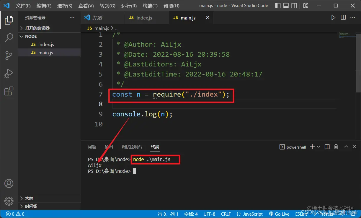Open the Extensions view
Screen dimensions: 361x218
9,91
